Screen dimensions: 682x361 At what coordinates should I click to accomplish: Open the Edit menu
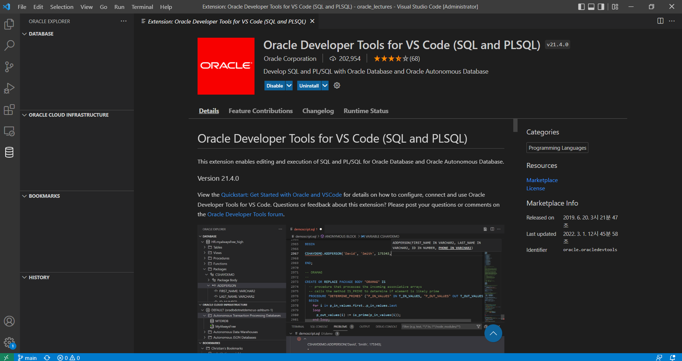[x=38, y=7]
